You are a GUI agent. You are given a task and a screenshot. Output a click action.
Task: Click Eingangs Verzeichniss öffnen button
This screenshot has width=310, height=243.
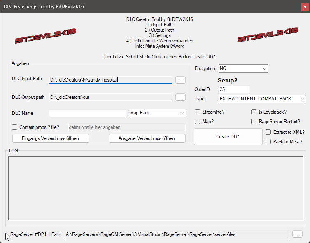pos(51,138)
